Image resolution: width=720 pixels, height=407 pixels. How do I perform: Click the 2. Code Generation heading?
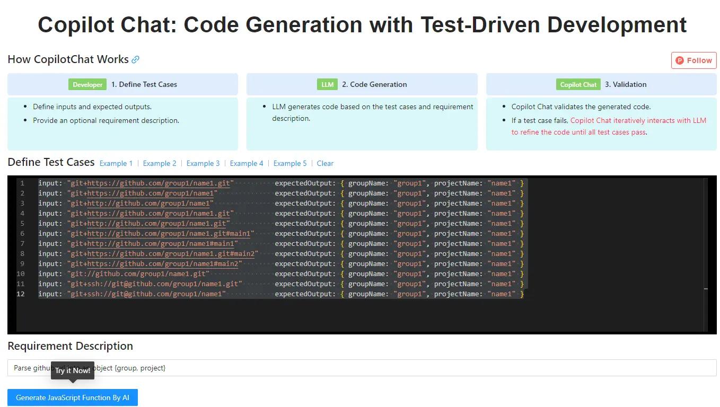coord(374,84)
